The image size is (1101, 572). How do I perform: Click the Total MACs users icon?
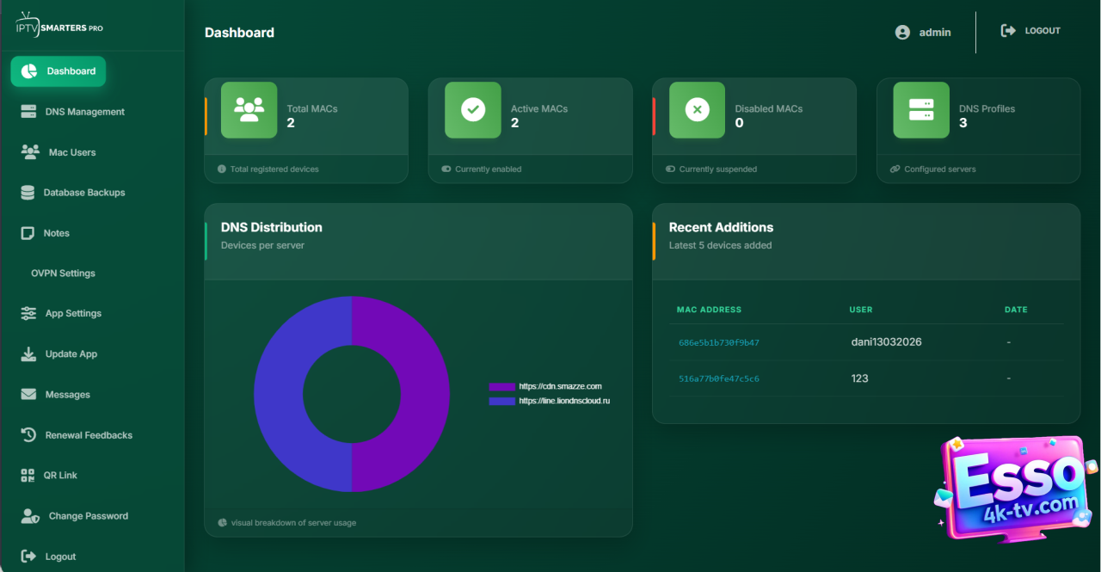click(x=249, y=110)
